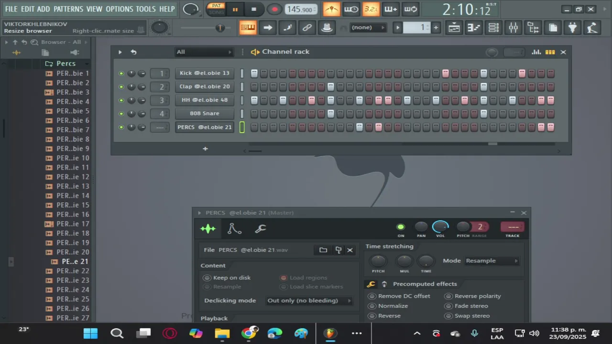The image size is (612, 344).
Task: Open the TOOLS menu
Action: 146,9
